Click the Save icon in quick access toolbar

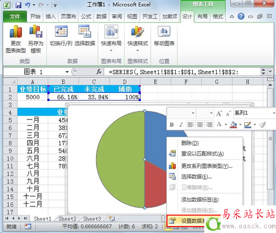pos(18,5)
